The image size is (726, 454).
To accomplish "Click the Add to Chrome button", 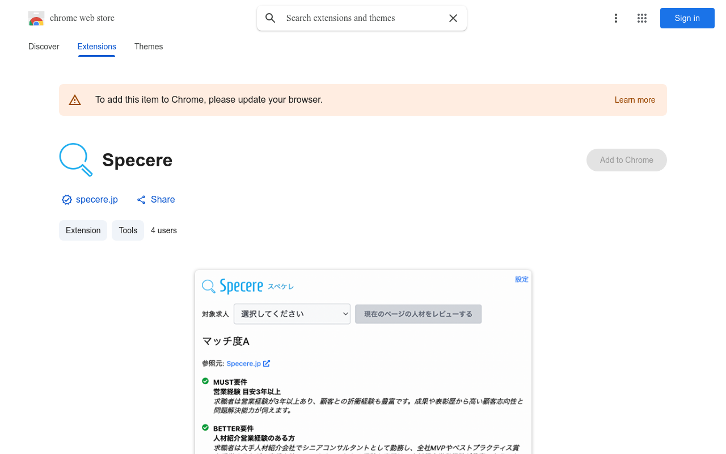I will pyautogui.click(x=627, y=160).
